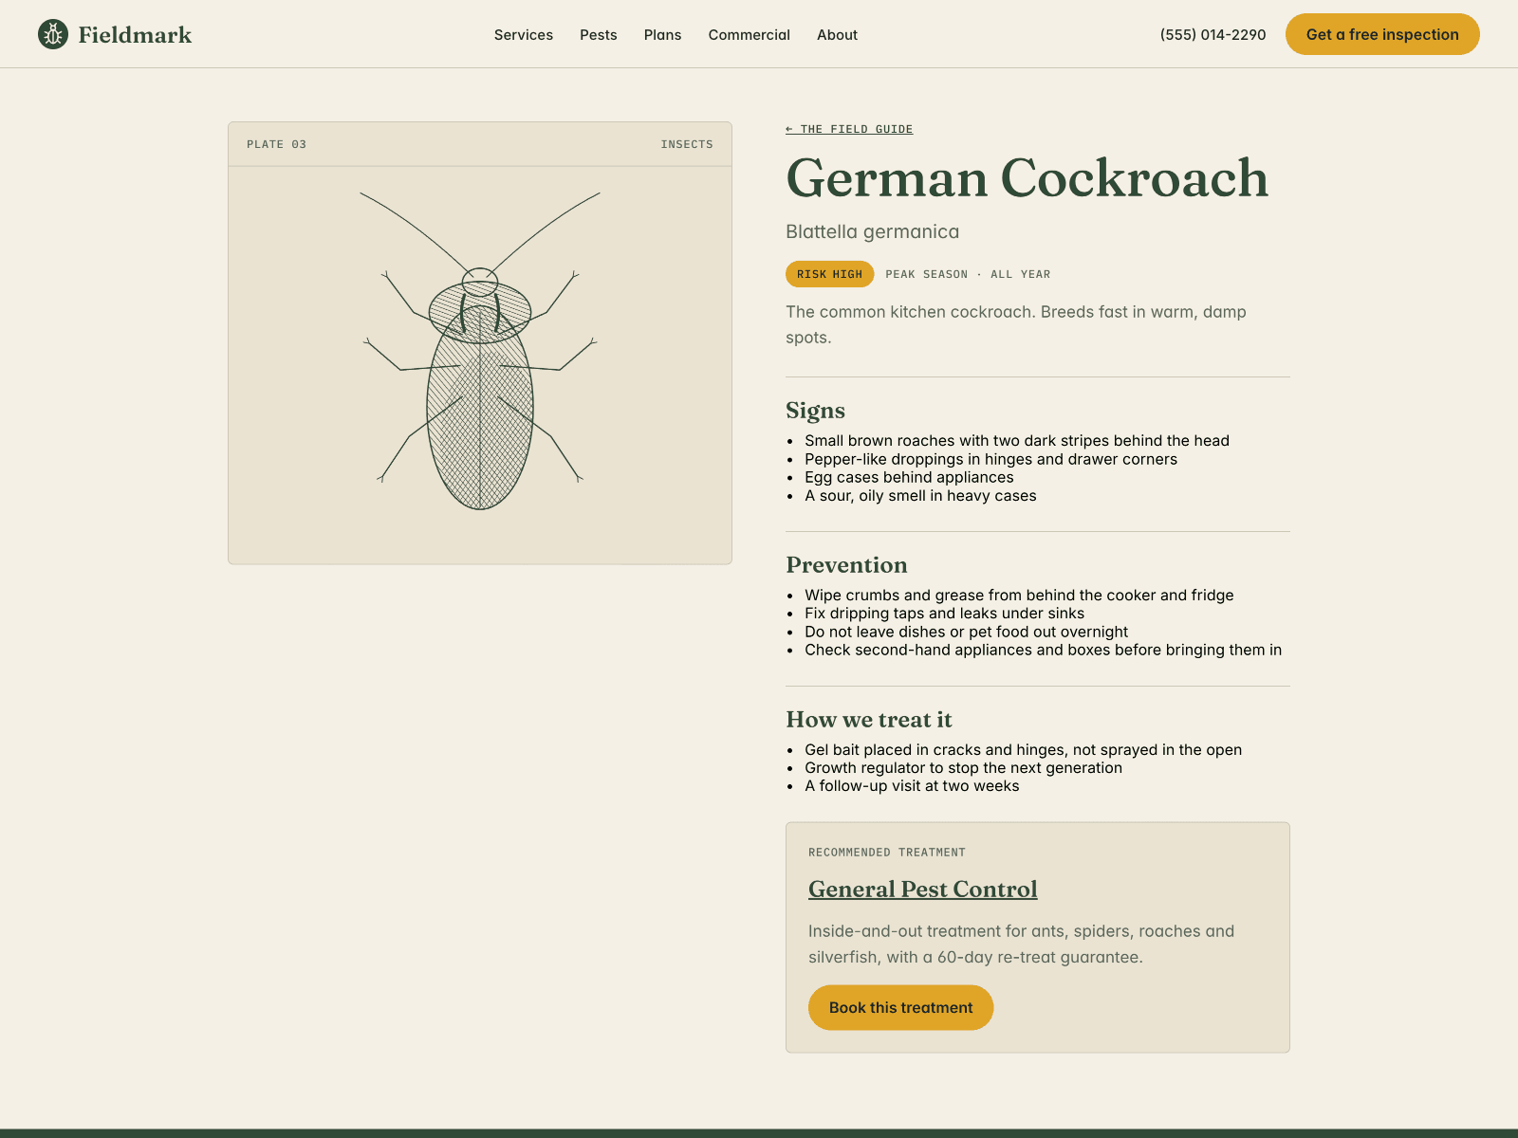The image size is (1518, 1138).
Task: Click 'A follow-up visit at two weeks'
Action: [912, 786]
